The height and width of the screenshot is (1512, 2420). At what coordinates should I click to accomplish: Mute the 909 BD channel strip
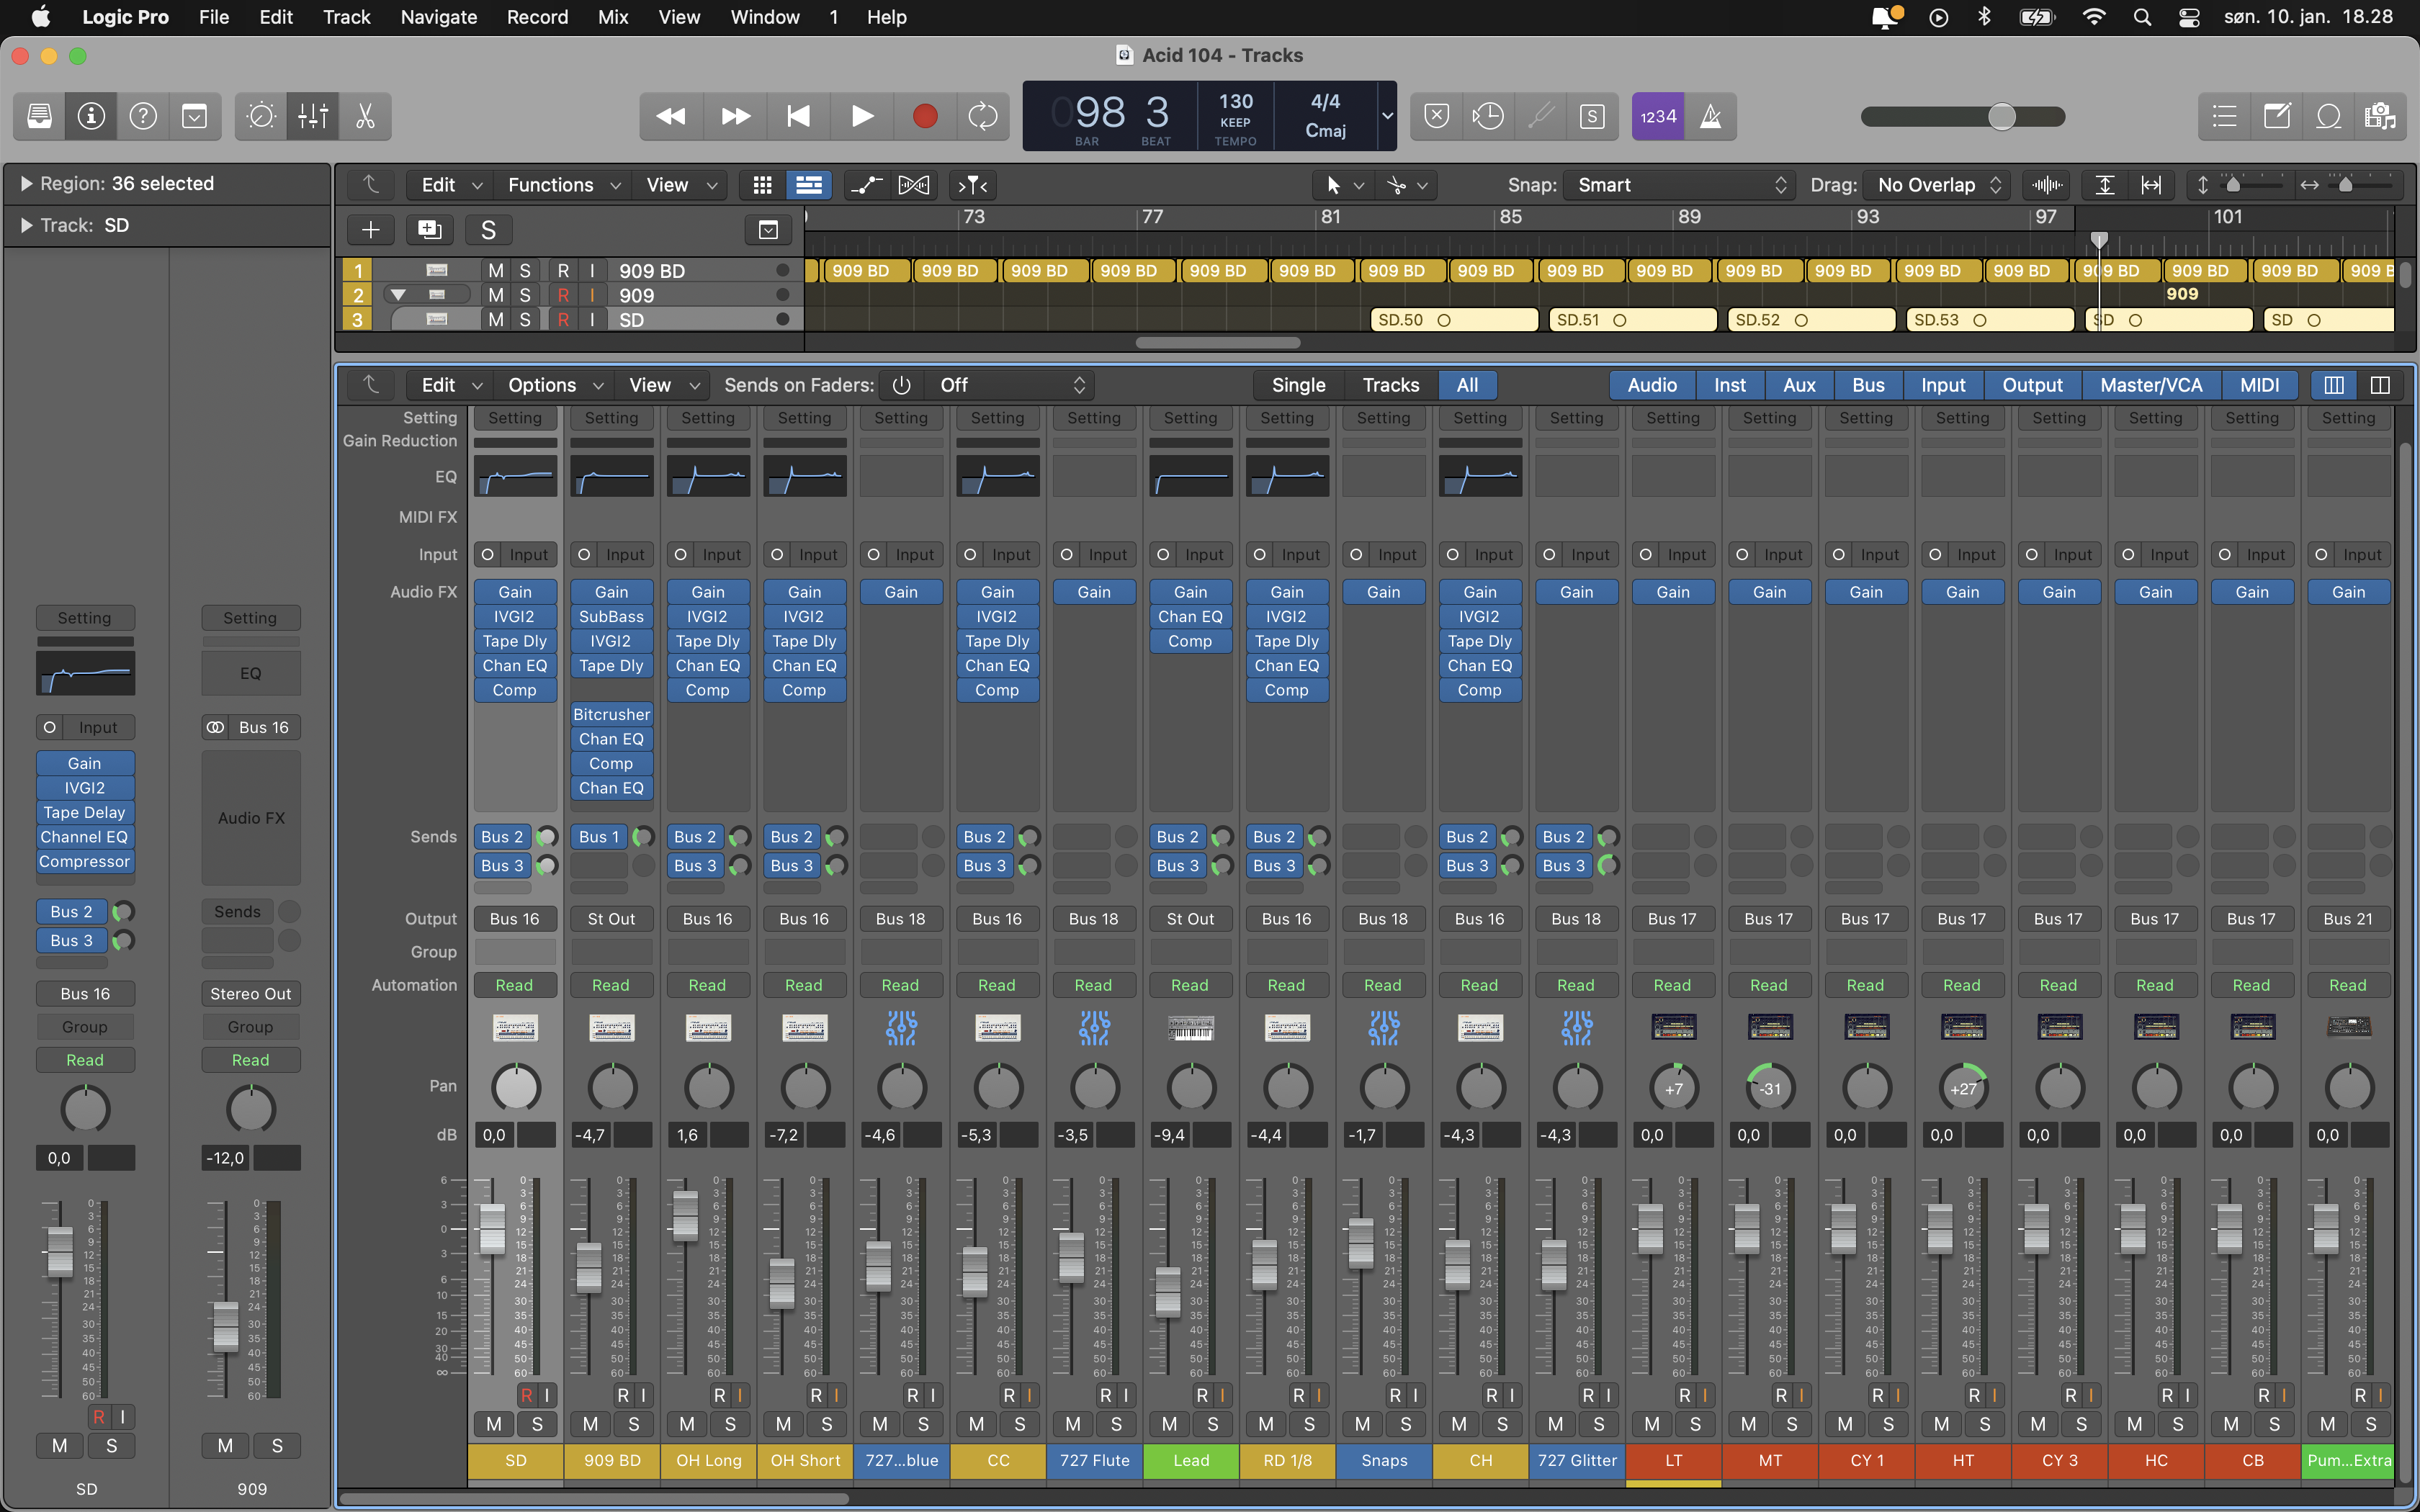[x=590, y=1424]
